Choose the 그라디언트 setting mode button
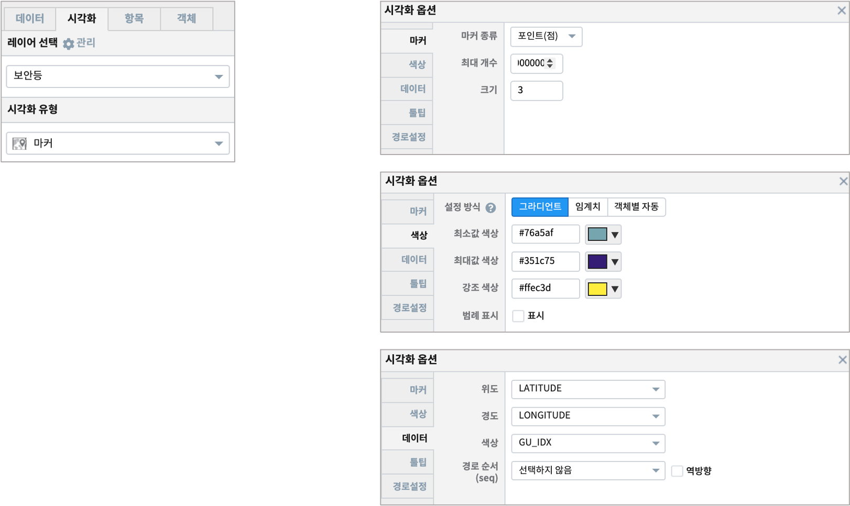The width and height of the screenshot is (850, 506). pyautogui.click(x=540, y=207)
